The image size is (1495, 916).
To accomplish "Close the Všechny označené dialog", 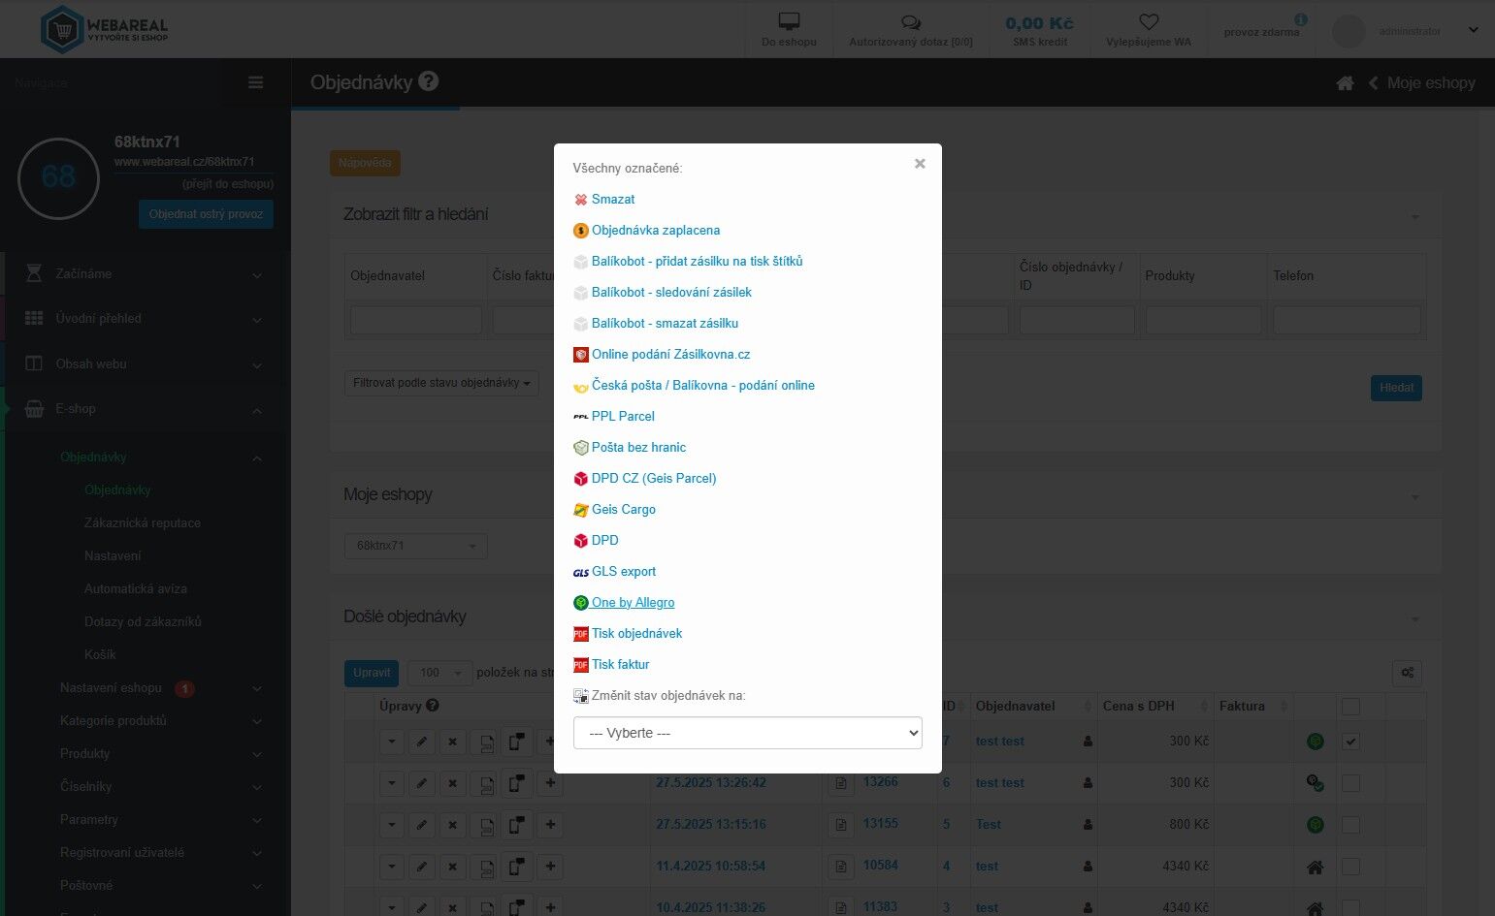I will tap(920, 164).
